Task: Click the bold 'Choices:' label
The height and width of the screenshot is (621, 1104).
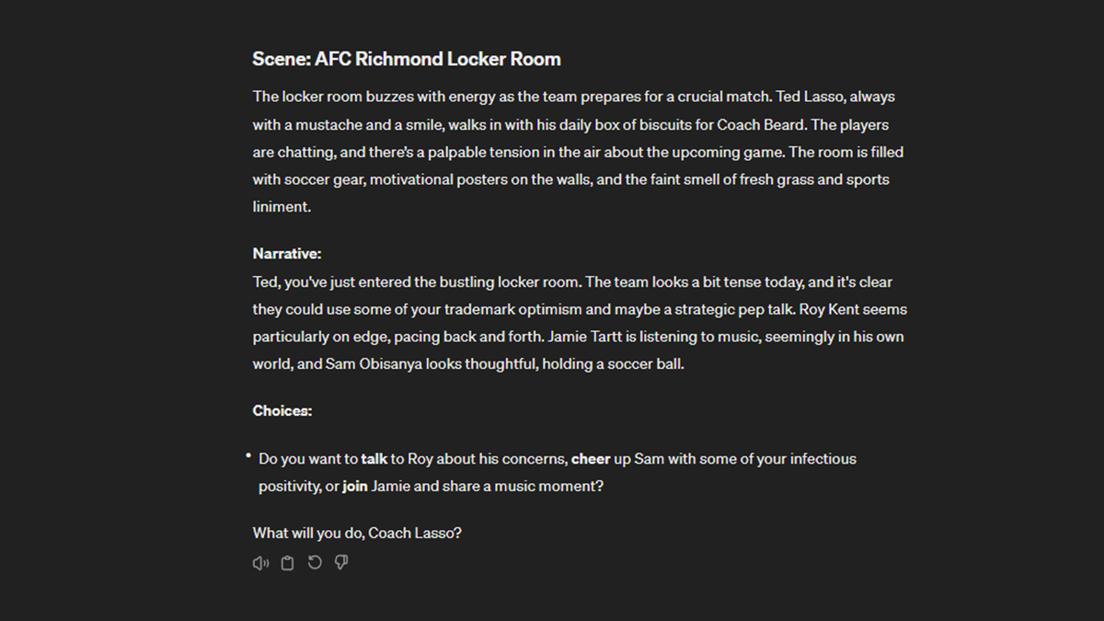Action: 282,411
